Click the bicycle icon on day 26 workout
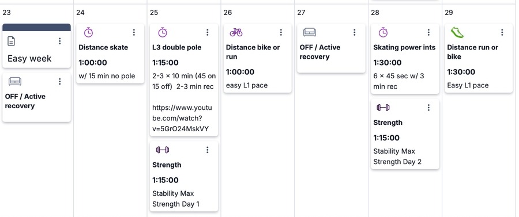 tap(236, 32)
